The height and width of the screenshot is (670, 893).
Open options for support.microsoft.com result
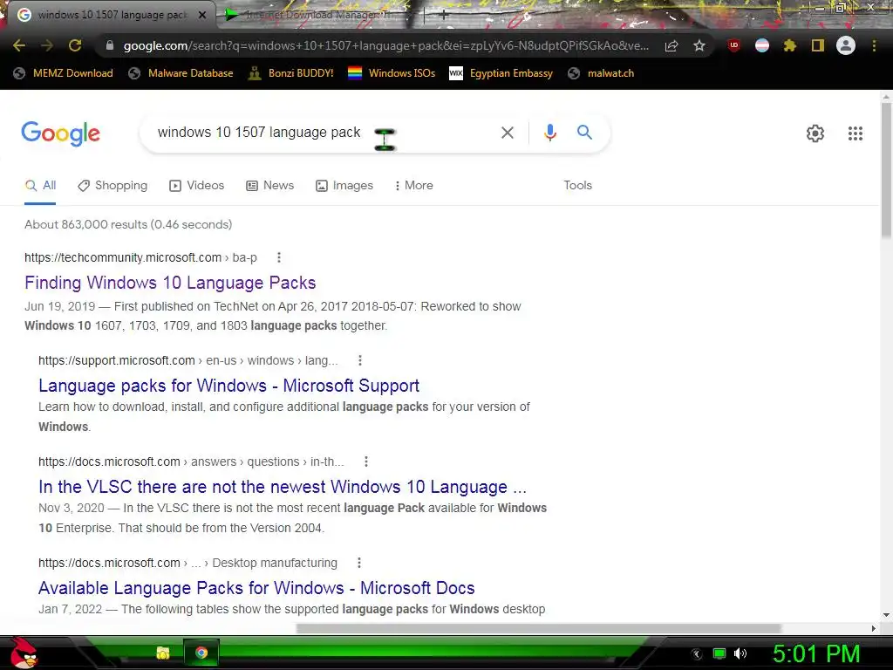tap(360, 360)
